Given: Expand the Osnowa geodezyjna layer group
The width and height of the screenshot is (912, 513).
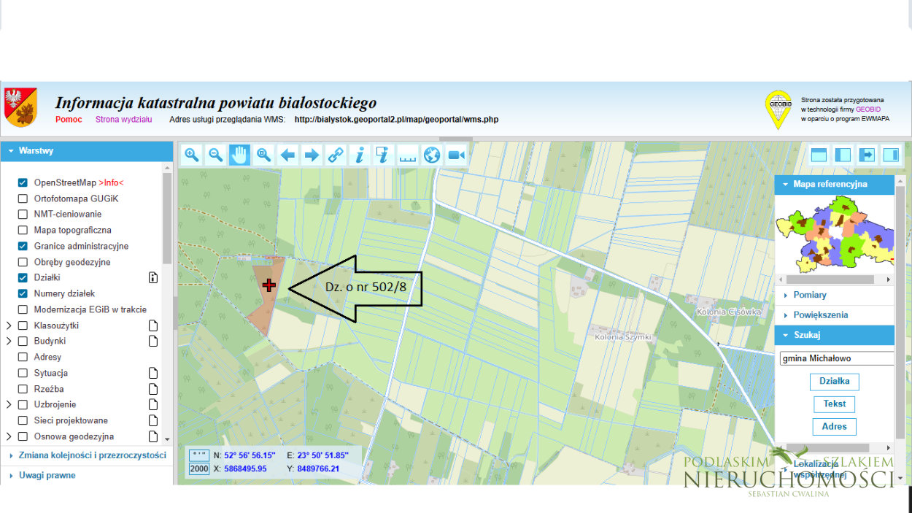Looking at the screenshot, I should tap(9, 436).
